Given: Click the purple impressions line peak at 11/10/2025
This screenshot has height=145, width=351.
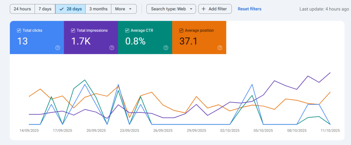Looking at the screenshot, I should tap(330, 73).
